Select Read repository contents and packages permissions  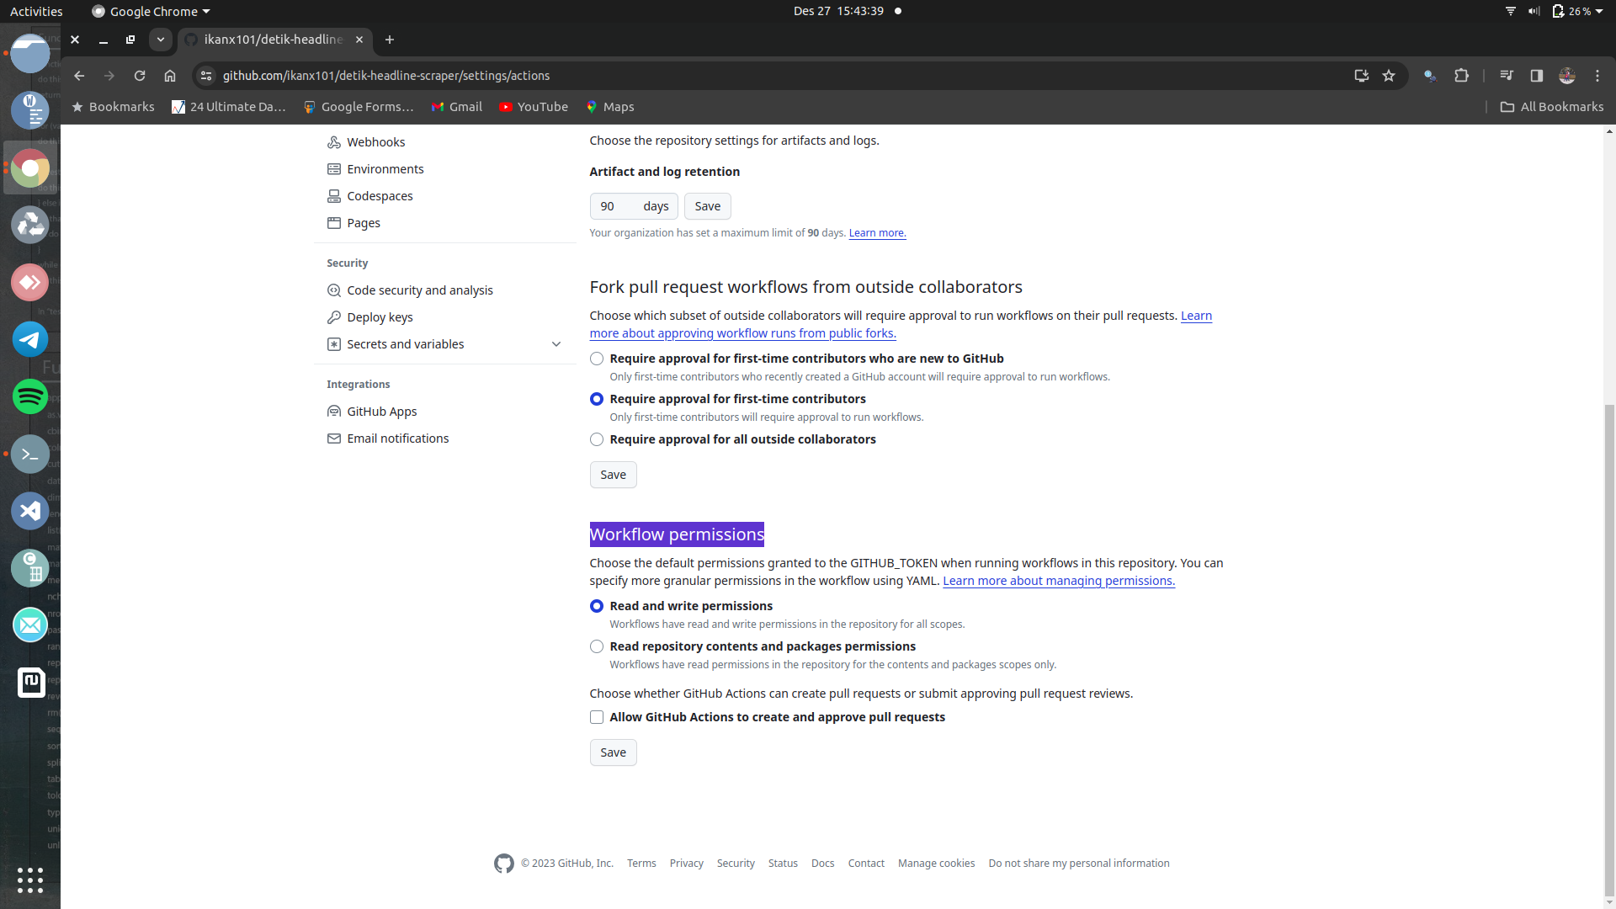597,646
